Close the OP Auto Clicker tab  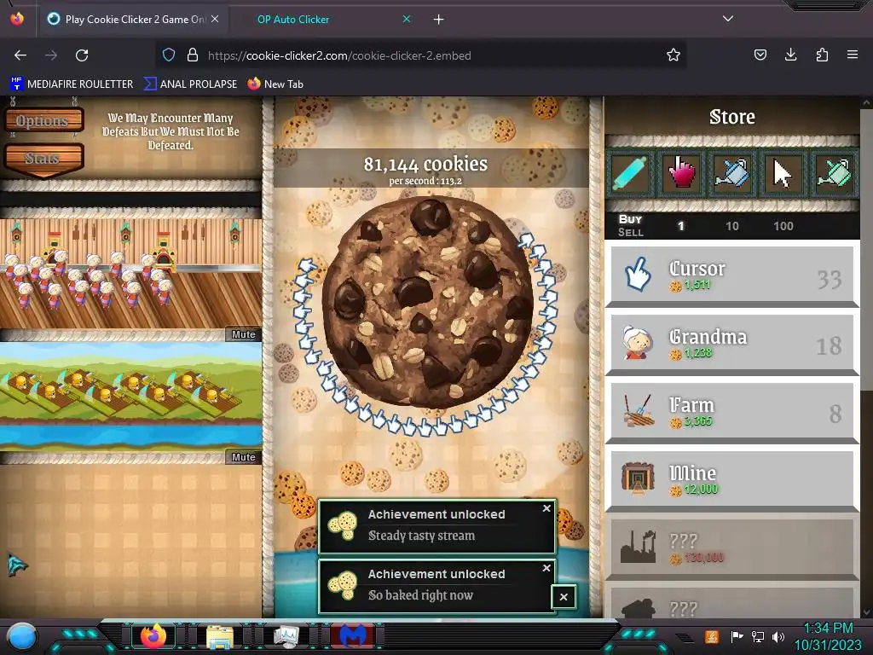407,19
